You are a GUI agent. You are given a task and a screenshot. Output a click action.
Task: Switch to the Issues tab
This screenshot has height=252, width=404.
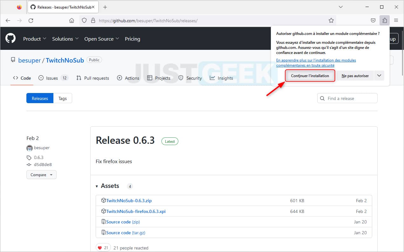(53, 78)
